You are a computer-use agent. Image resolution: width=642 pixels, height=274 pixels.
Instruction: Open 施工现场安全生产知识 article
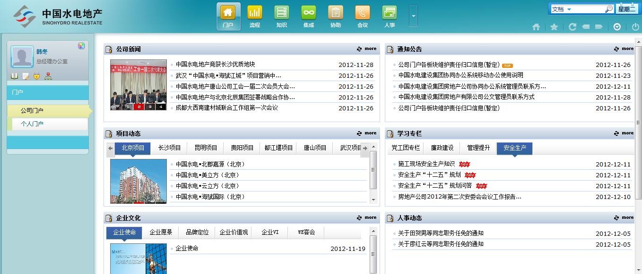[426, 164]
